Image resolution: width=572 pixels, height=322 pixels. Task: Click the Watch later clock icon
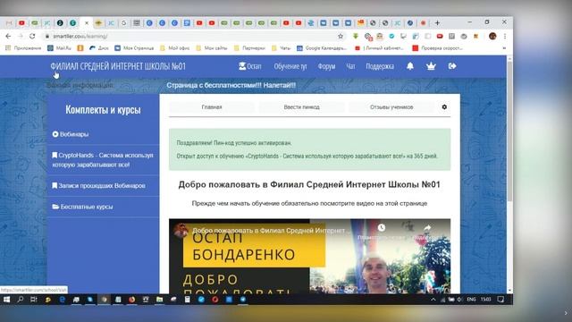point(382,228)
